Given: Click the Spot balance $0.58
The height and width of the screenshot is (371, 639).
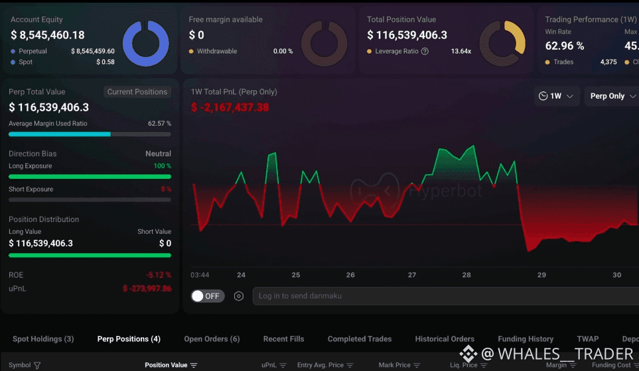Looking at the screenshot, I should [106, 62].
